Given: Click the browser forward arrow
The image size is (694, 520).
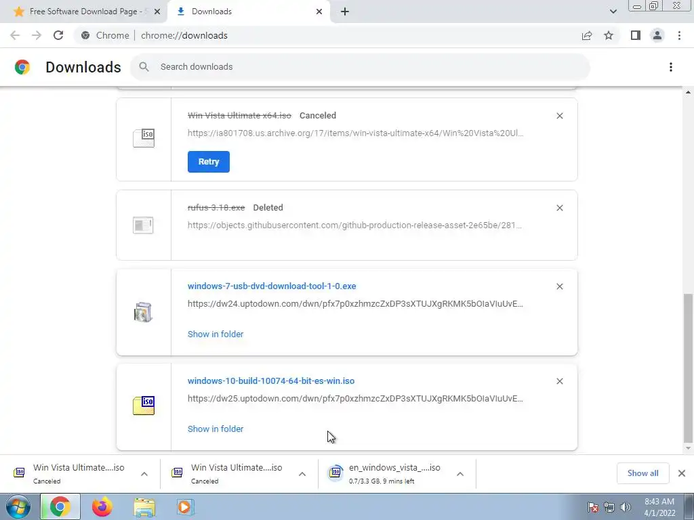Looking at the screenshot, I should tap(37, 35).
